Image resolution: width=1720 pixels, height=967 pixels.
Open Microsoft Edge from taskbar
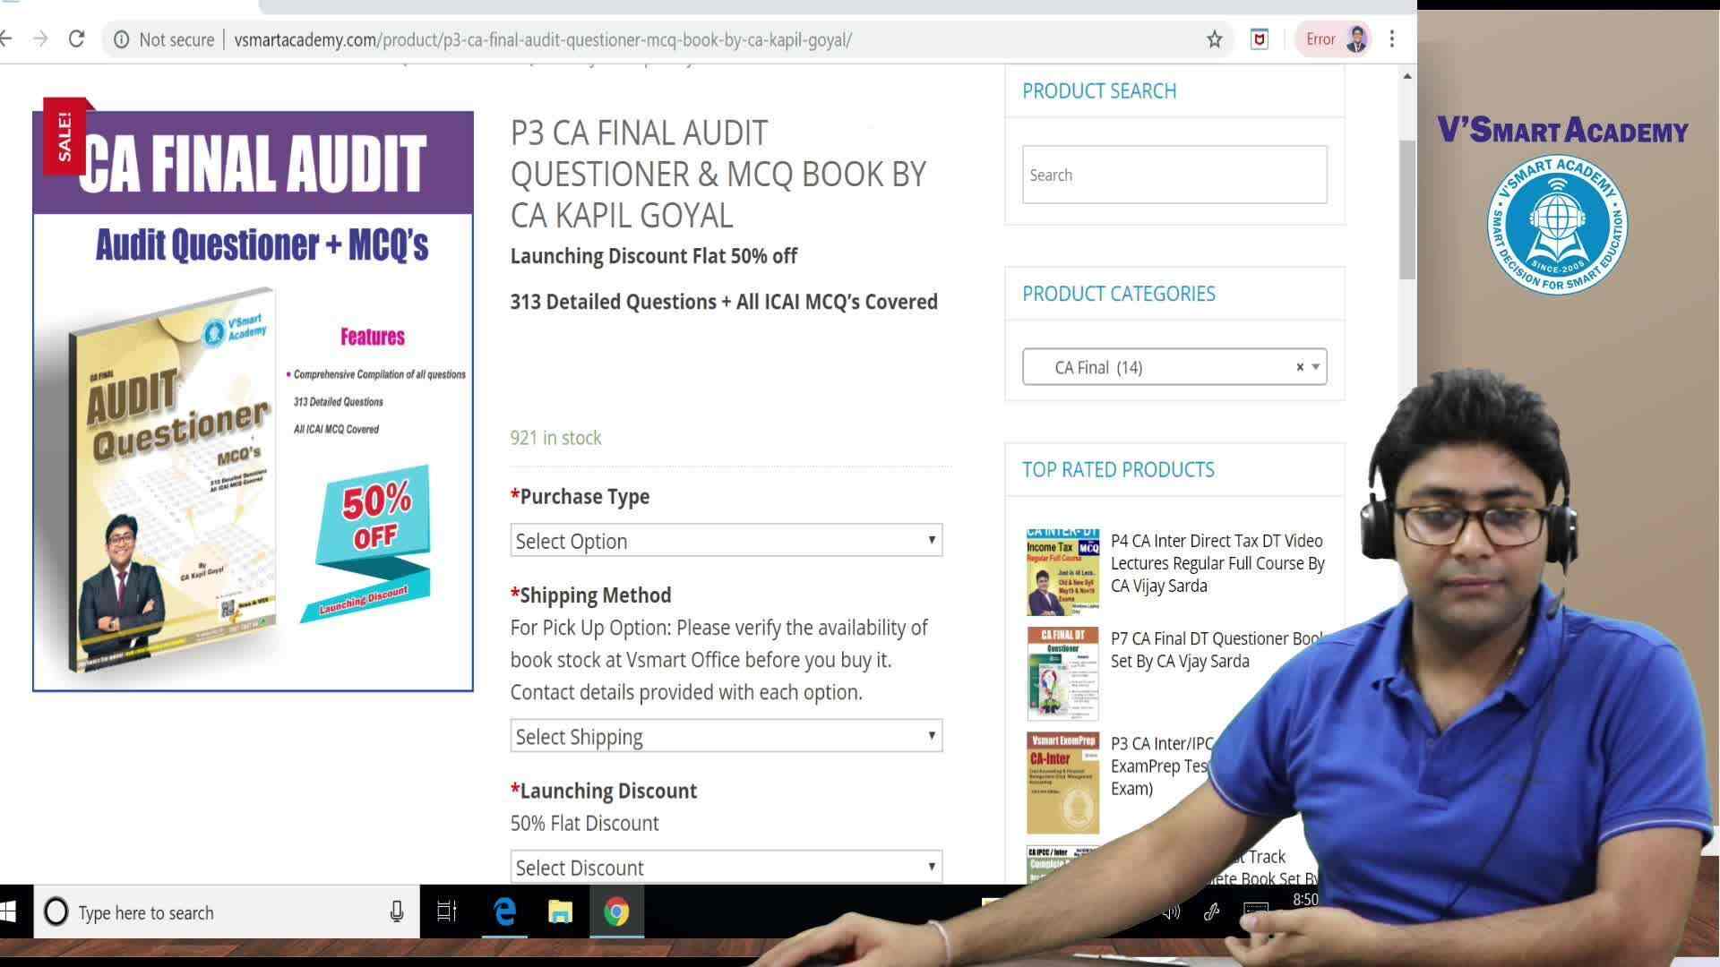(x=505, y=911)
